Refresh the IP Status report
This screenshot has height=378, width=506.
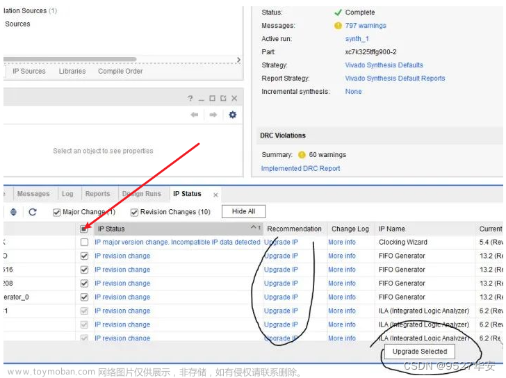tap(33, 212)
